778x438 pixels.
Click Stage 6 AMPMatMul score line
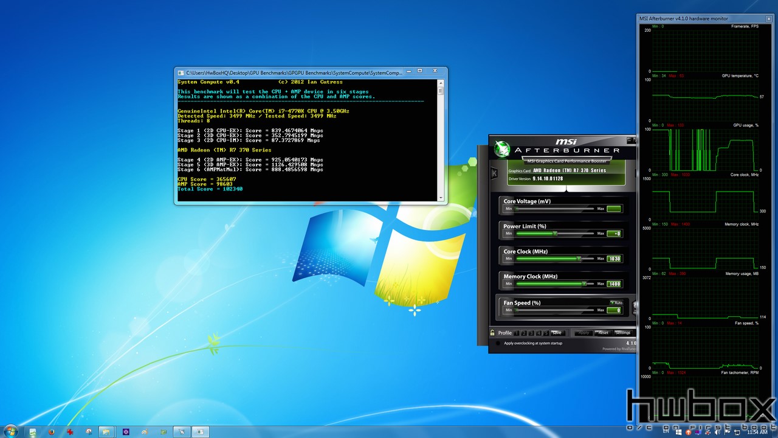click(250, 170)
